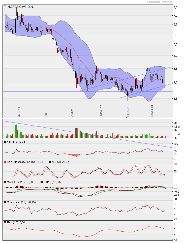Click the 7,5 price axis label
The height and width of the screenshot is (243, 184).
point(175,7)
